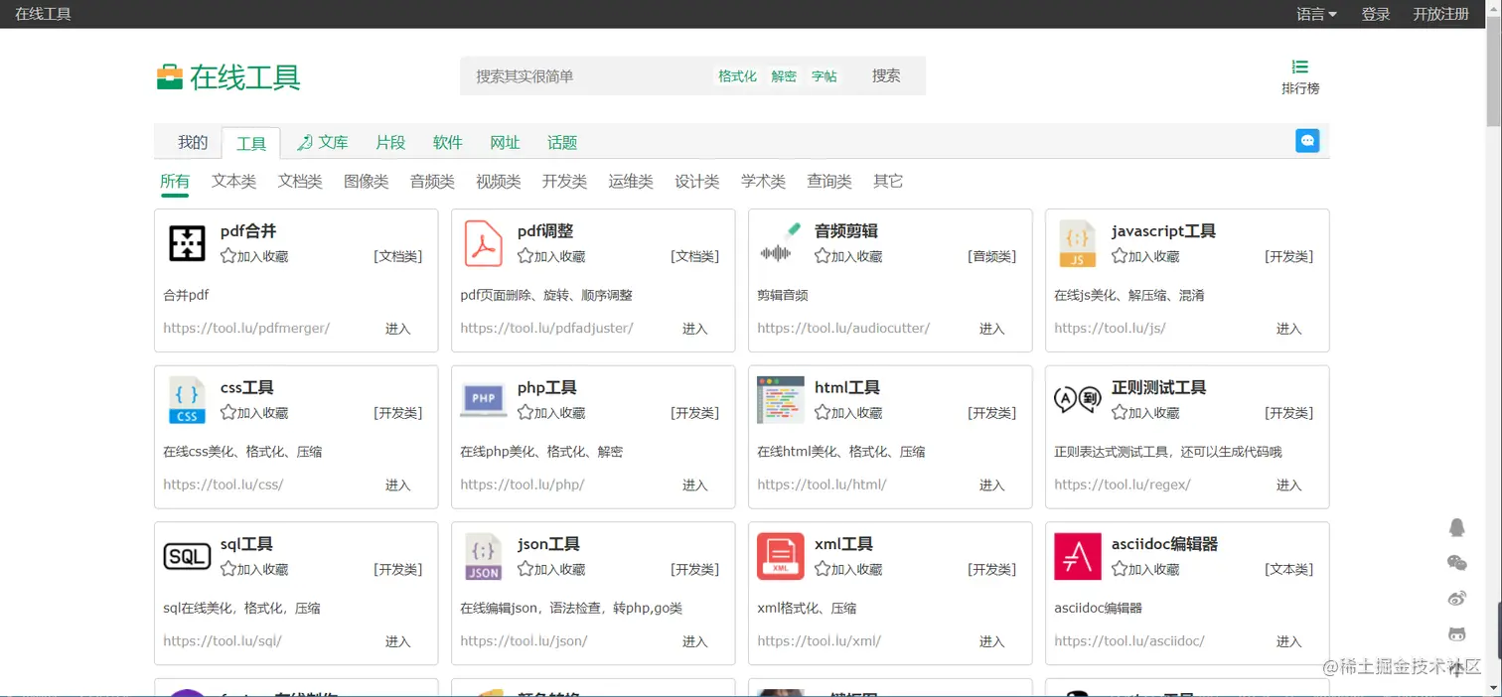Click the 解密 search suggestion
Viewport: 1502px width, 697px height.
click(784, 76)
